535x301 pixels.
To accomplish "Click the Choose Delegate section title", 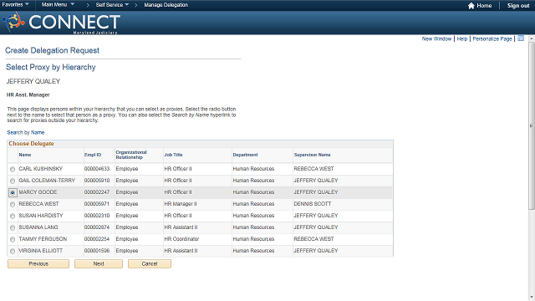I will pos(32,144).
